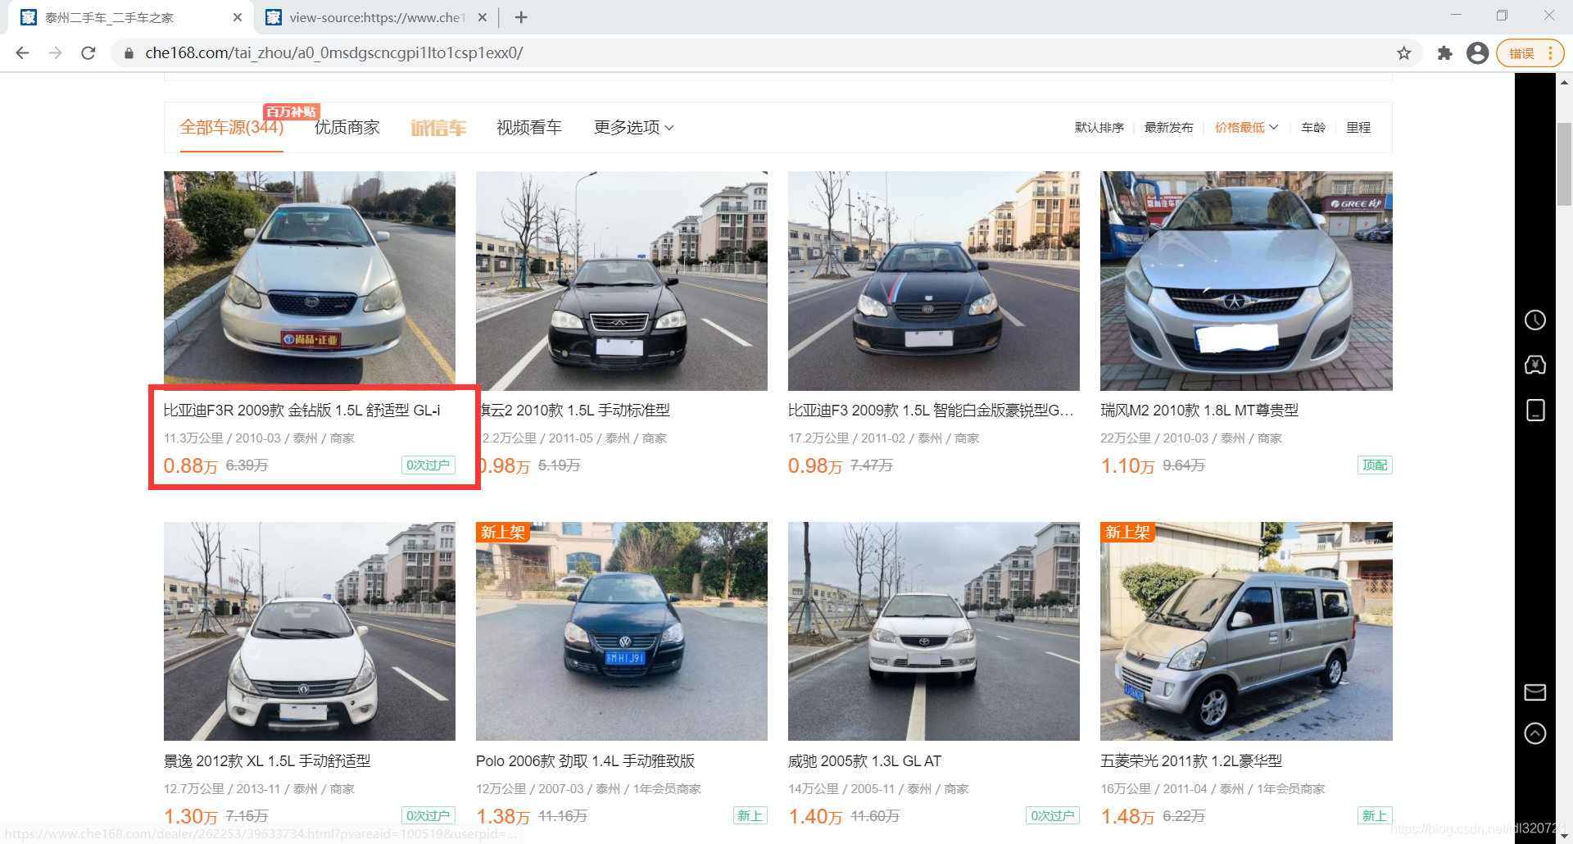Open the 比亚迪F3R 2009款 listing title
This screenshot has width=1573, height=844.
pyautogui.click(x=301, y=410)
